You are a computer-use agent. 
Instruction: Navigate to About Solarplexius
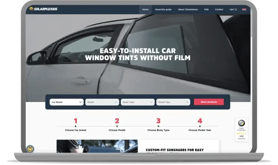[188, 9]
